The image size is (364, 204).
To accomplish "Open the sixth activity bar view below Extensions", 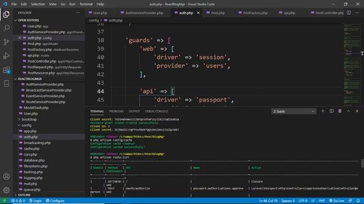I will click(x=6, y=83).
